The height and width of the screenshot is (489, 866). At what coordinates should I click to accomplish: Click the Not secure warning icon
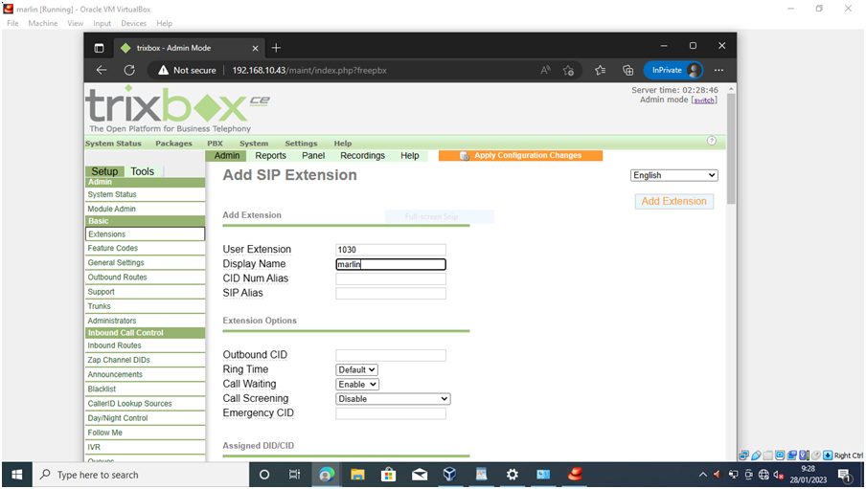pos(163,70)
